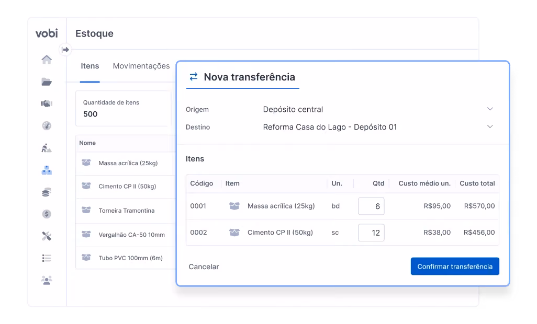Click the Un. column header
The image size is (537, 324).
tap(337, 183)
